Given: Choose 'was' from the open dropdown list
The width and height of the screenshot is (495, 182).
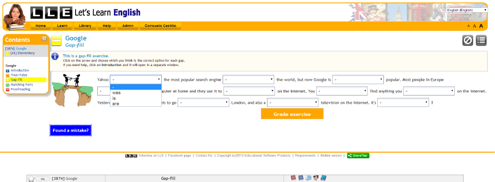Looking at the screenshot, I should pos(136,92).
